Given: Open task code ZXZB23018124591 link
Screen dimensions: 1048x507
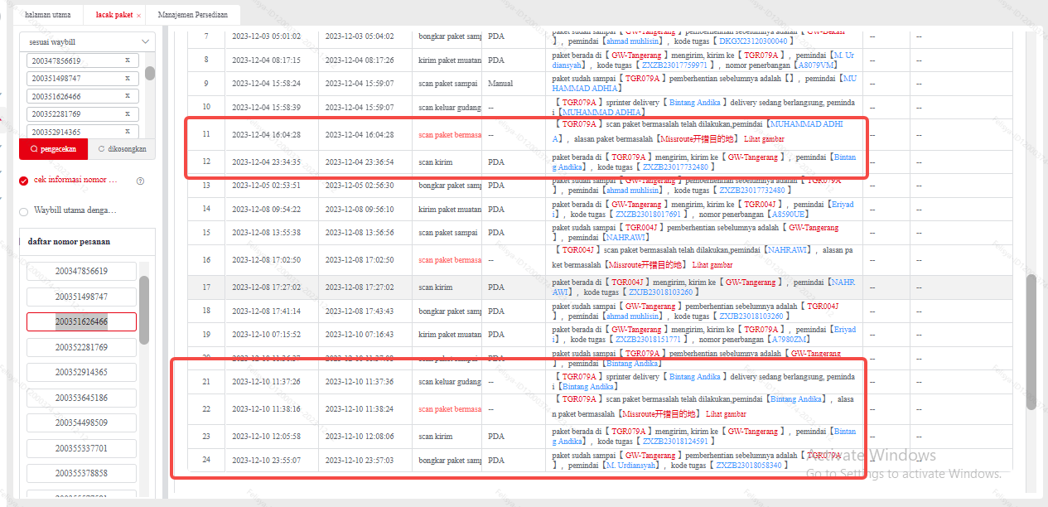Looking at the screenshot, I should pos(674,442).
